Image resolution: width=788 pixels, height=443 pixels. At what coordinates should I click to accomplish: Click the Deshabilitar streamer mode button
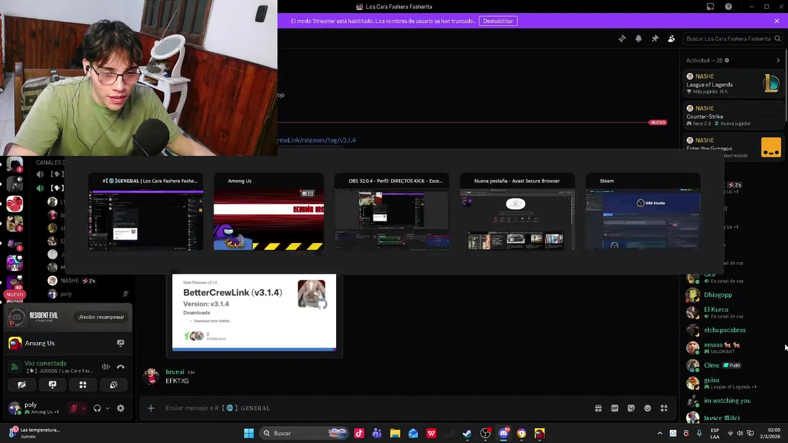(x=498, y=21)
